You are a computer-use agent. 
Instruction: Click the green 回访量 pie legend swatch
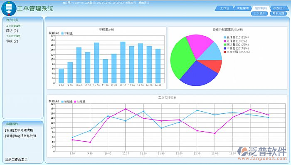225,45
